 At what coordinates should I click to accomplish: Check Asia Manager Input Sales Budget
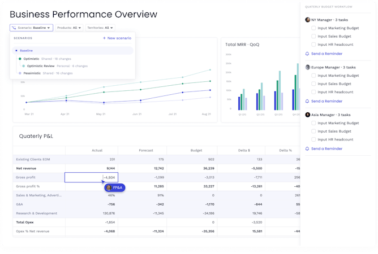[x=313, y=131]
